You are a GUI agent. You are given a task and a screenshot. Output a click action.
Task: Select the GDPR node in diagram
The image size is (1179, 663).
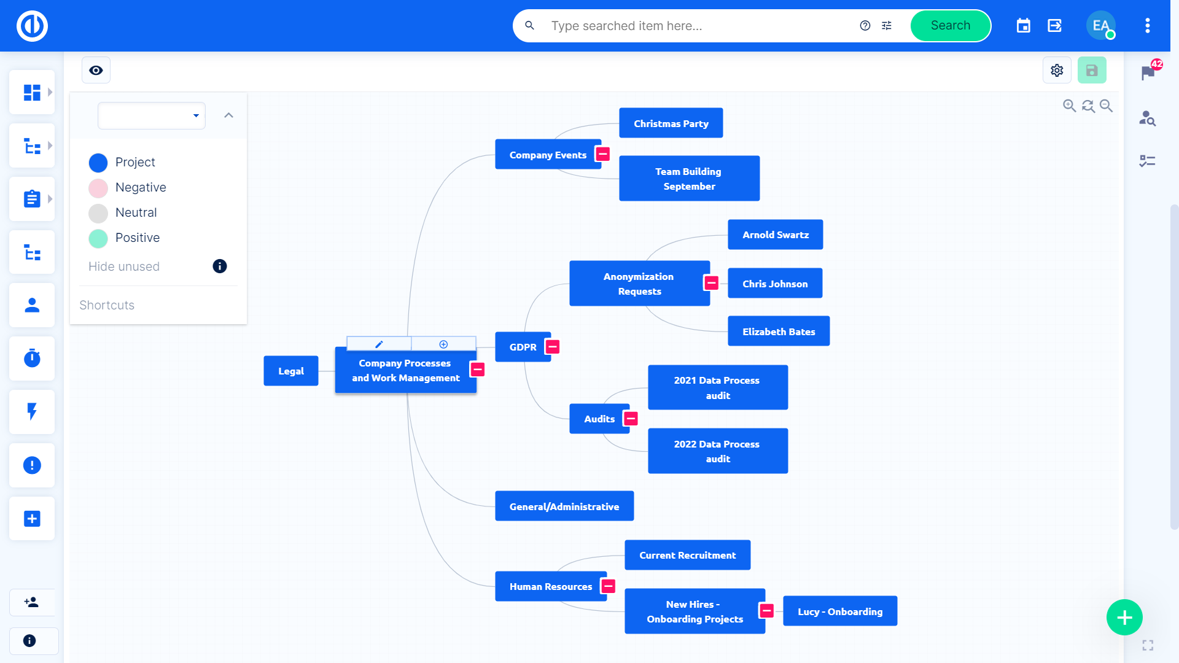point(521,346)
